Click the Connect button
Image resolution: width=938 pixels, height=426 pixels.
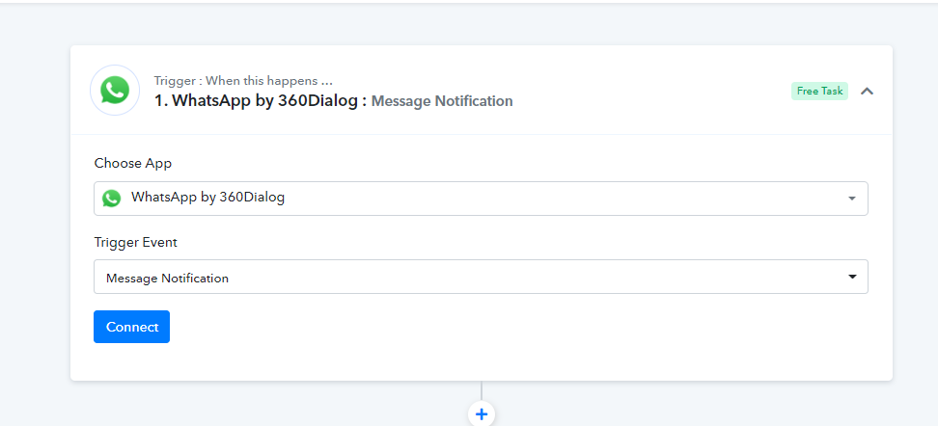click(131, 327)
